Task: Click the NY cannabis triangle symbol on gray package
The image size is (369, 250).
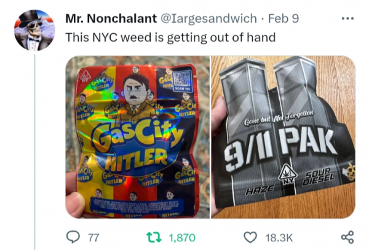Action: coord(288,174)
